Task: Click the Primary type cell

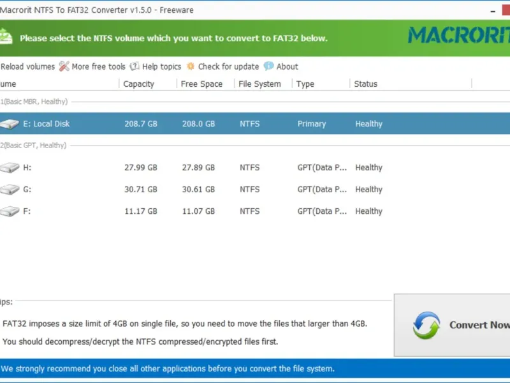Action: (x=312, y=124)
